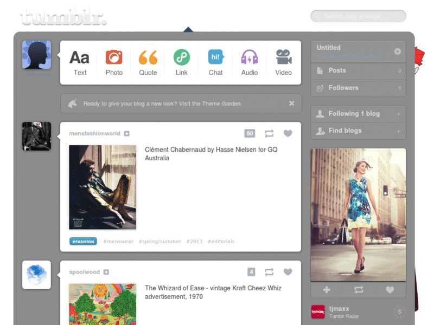Screen dimensions: 434x325
Task: Click the plus icon under Radar photo
Action: [x=327, y=290]
